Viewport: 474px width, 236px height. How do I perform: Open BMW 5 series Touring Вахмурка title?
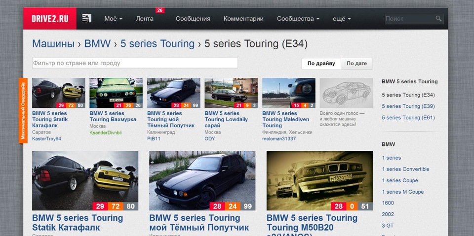tap(113, 116)
